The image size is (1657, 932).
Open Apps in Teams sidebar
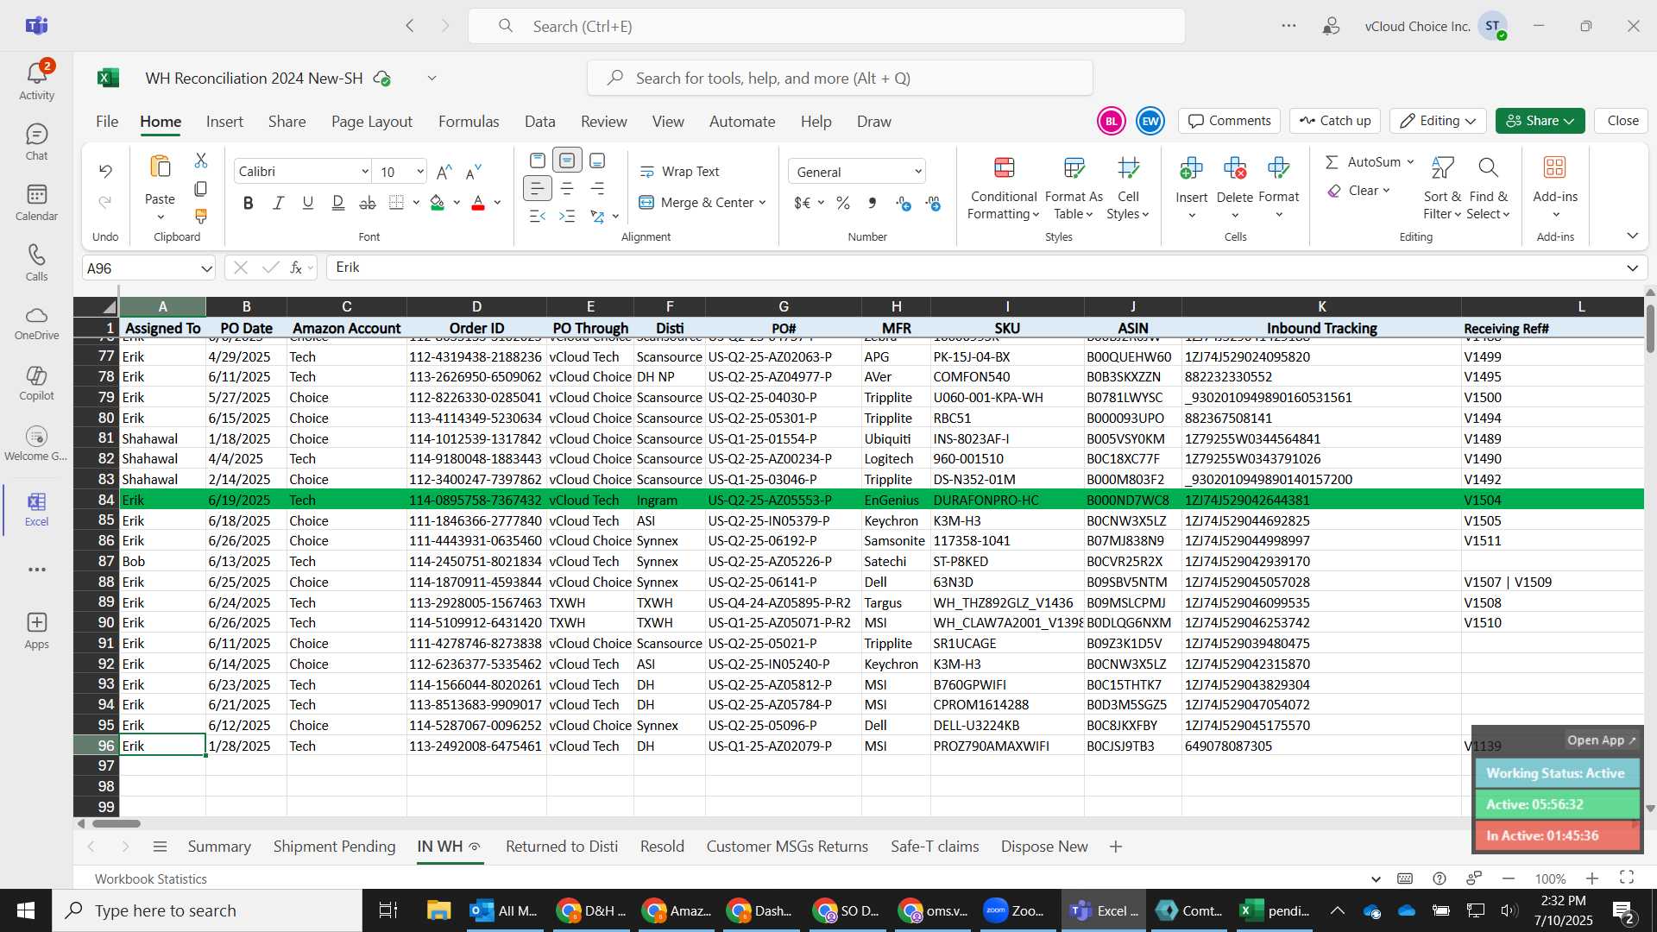36,631
